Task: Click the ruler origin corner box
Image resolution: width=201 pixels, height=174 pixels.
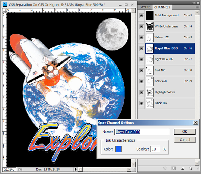Action: point(4,10)
